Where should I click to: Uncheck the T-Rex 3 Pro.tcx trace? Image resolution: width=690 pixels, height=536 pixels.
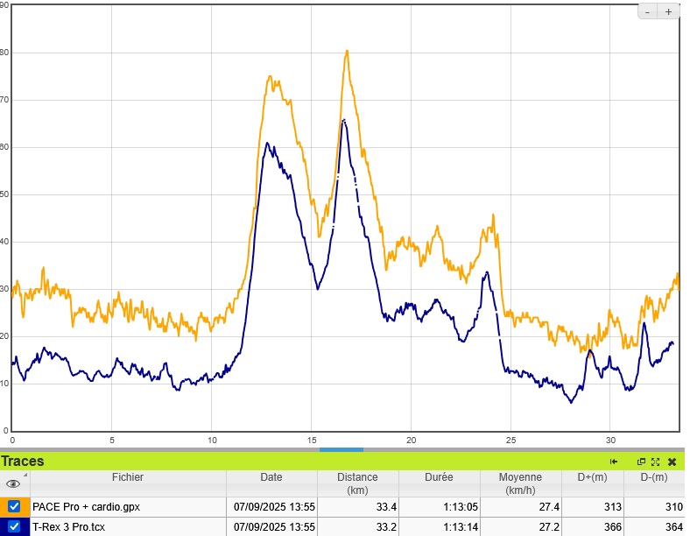tap(14, 526)
